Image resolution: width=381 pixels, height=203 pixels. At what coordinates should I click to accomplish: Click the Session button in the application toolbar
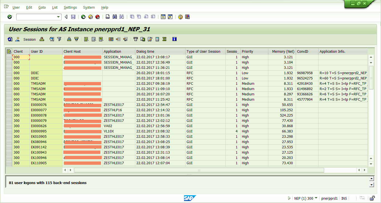(x=29, y=39)
